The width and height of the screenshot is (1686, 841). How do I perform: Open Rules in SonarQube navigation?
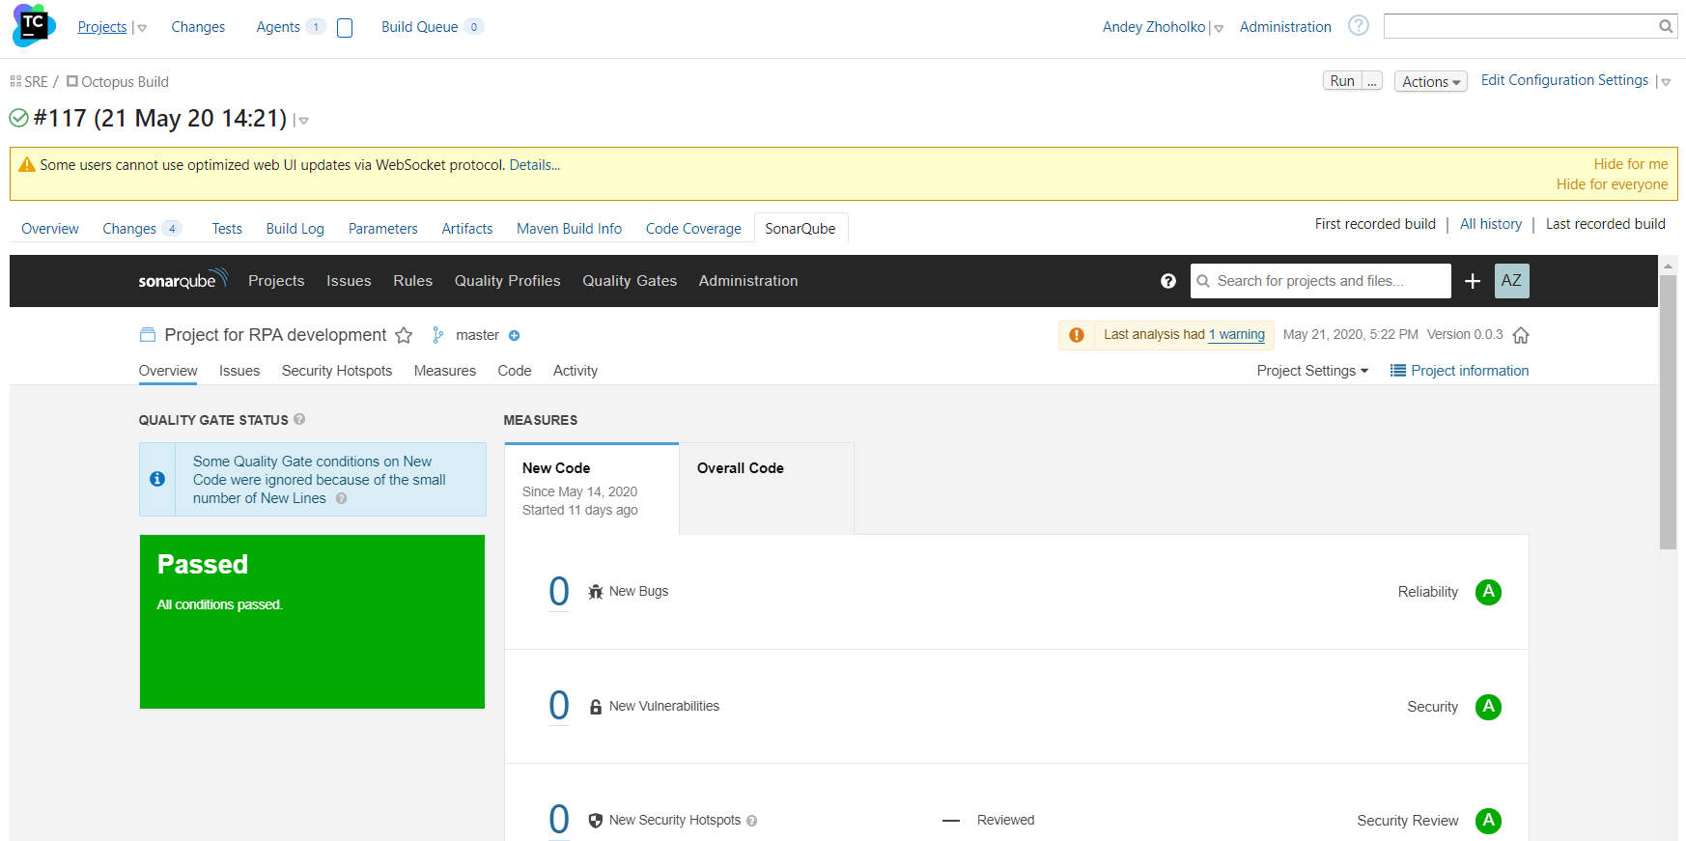click(x=413, y=281)
